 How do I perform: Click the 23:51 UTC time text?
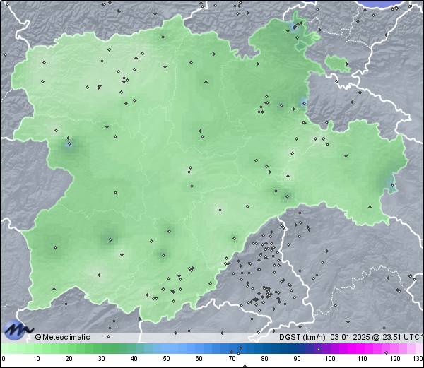coord(401,337)
